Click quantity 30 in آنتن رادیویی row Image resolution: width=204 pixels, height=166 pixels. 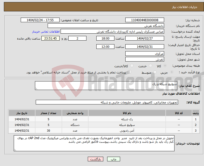pos(48,131)
